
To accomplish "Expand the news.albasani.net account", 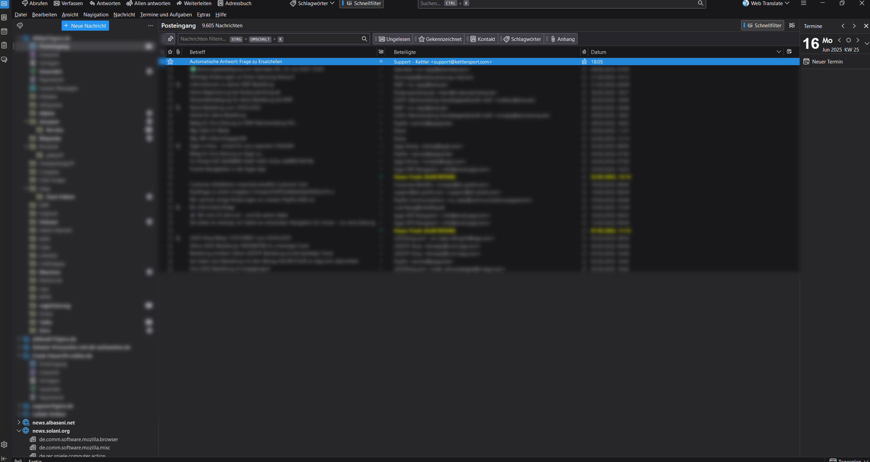I will point(19,422).
